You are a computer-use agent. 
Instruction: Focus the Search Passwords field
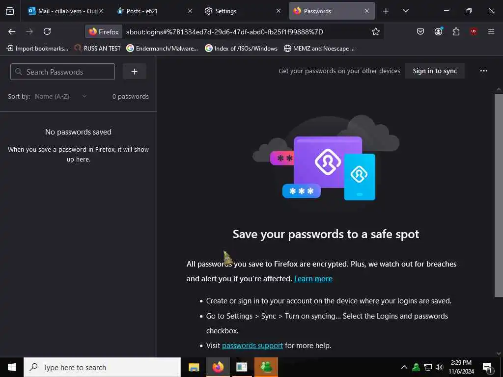tap(62, 72)
